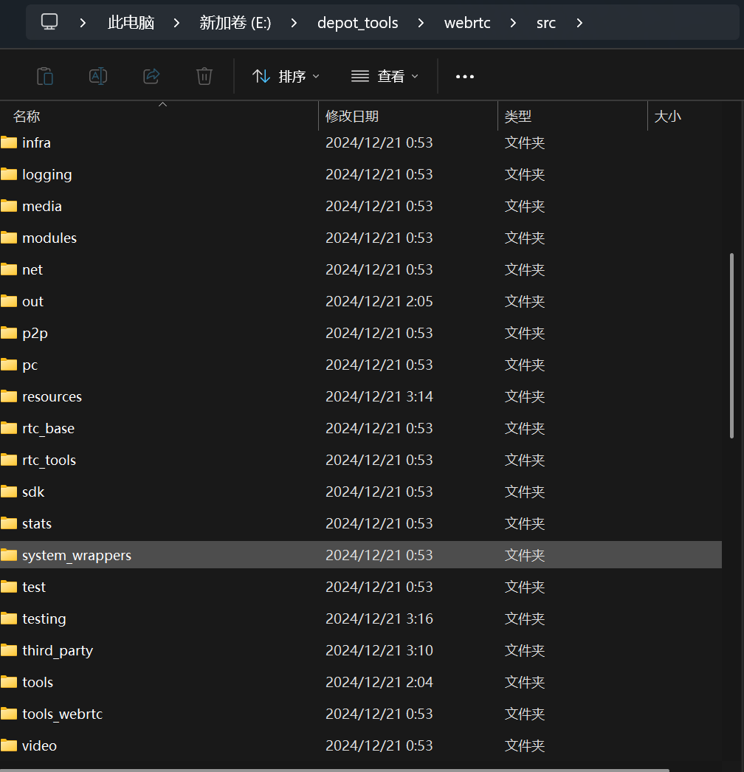Select the tools folder icon

[x=9, y=683]
